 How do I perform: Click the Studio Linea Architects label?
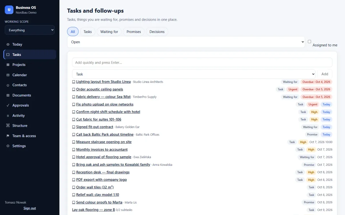(x=148, y=82)
